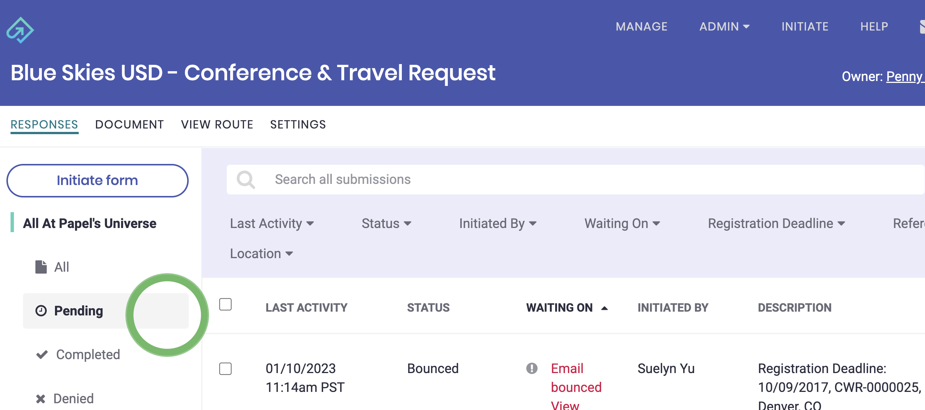Click the X icon beside Denied
Image resolution: width=925 pixels, height=410 pixels.
coord(41,399)
